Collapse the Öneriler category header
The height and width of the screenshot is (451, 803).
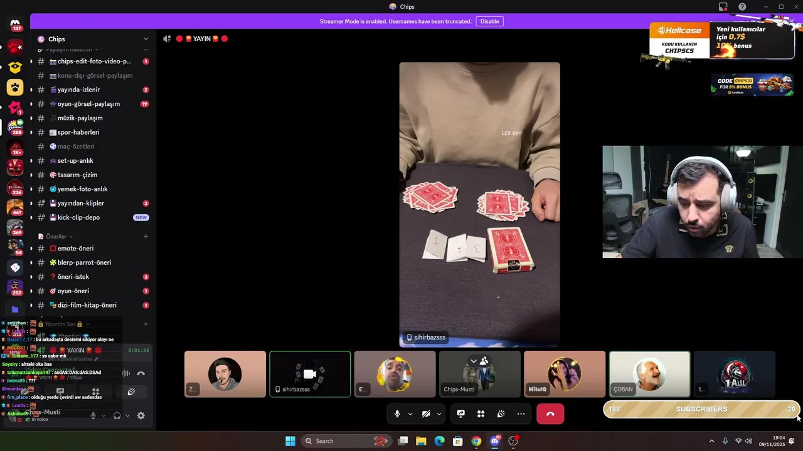point(56,236)
